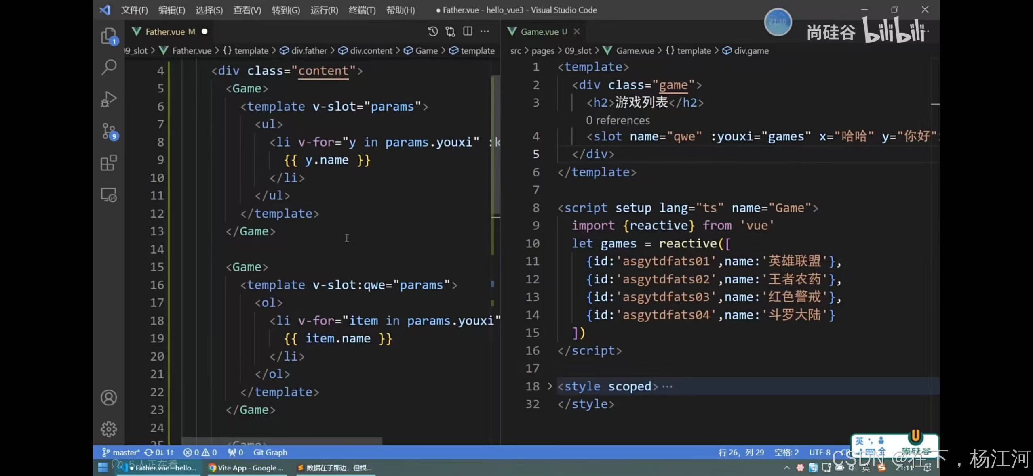Switch to the Game.vue tab
1033x476 pixels.
[539, 31]
